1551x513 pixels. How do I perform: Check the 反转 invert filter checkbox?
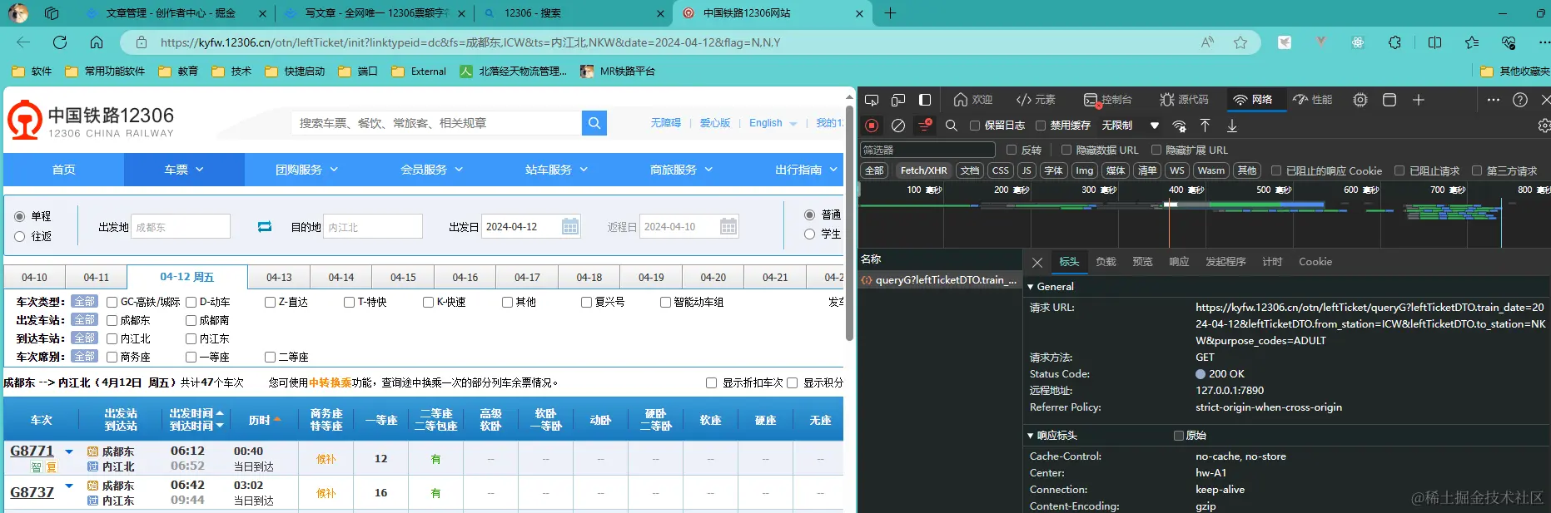point(1012,150)
